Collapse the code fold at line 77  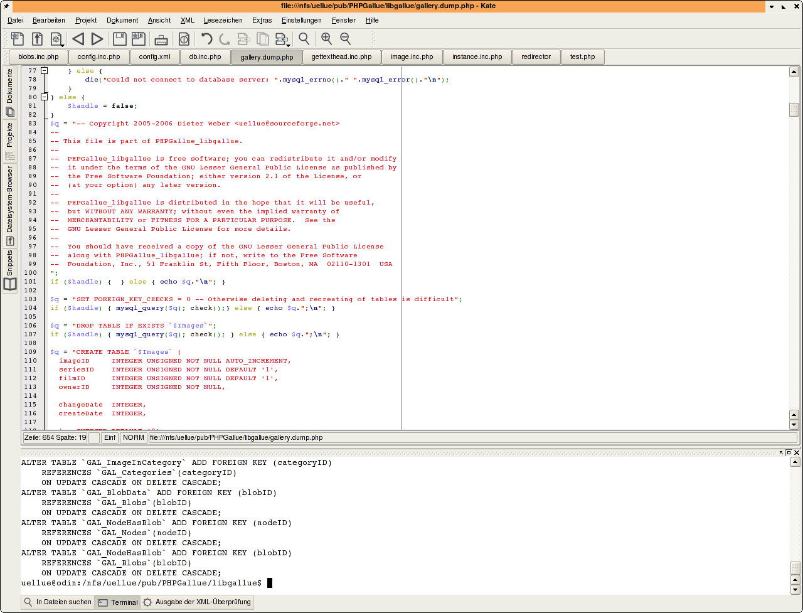pyautogui.click(x=44, y=71)
